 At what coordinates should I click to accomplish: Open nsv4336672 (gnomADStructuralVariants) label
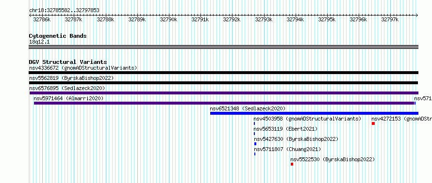point(83,68)
